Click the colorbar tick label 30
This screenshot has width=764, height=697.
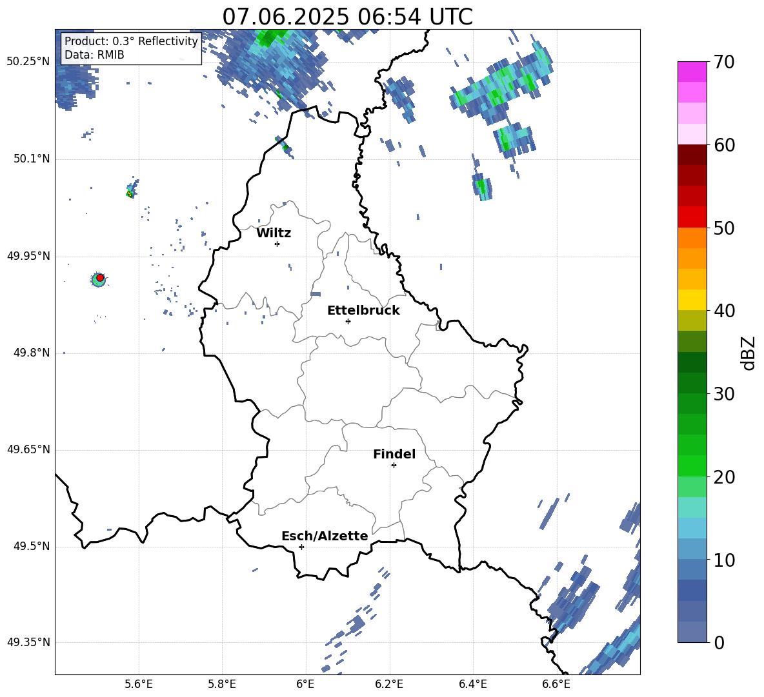click(723, 394)
